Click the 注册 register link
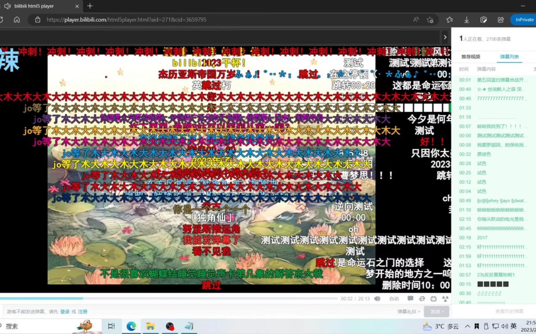The width and height of the screenshot is (536, 334). pyautogui.click(x=82, y=312)
